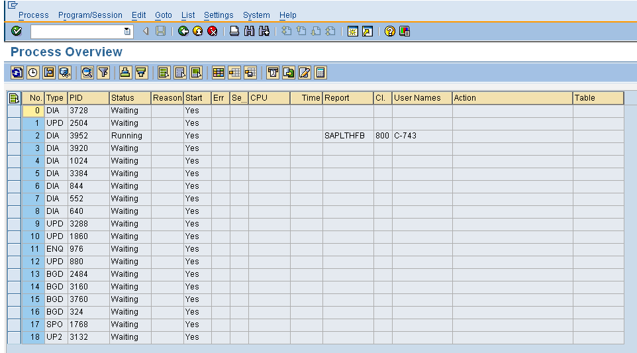Expand the command field history dropdown
Screen dimensions: 637x353
tap(127, 31)
